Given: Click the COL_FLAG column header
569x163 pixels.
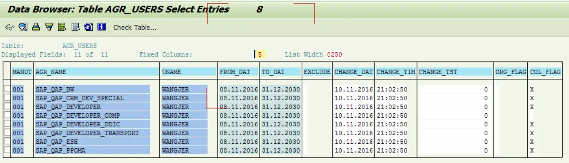Looking at the screenshot, I should click(545, 72).
